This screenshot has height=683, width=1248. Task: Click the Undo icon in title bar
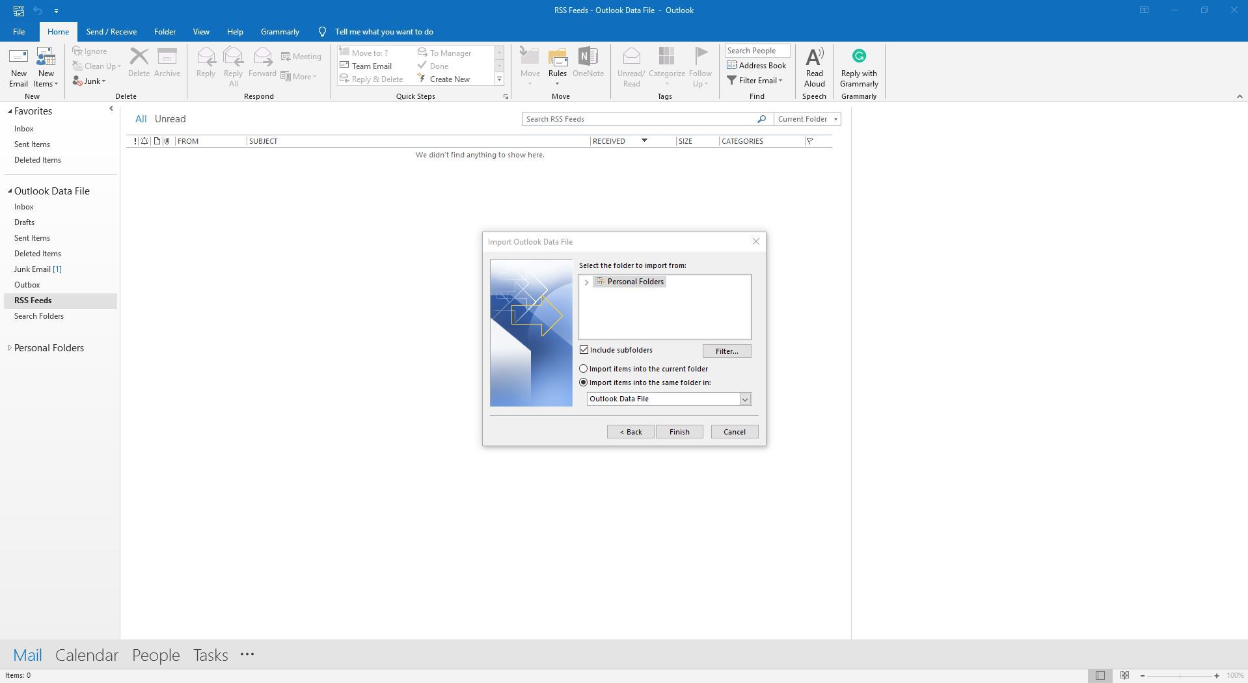click(38, 10)
